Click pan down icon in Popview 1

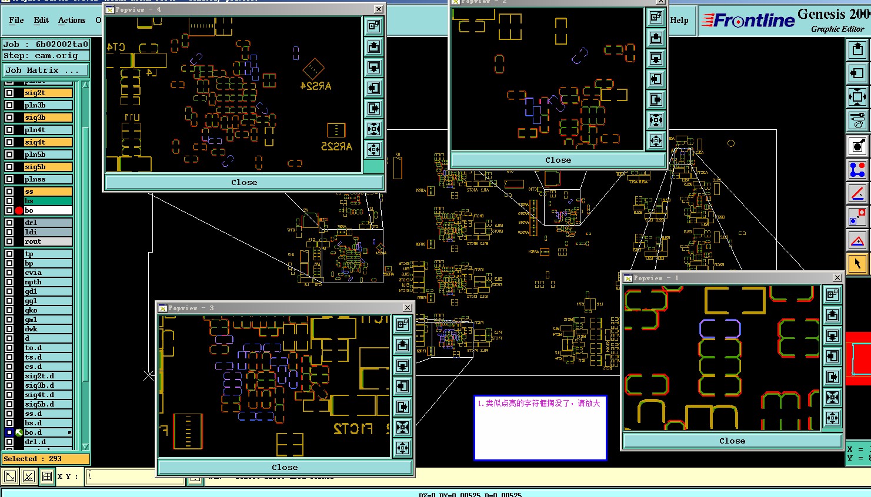point(832,335)
